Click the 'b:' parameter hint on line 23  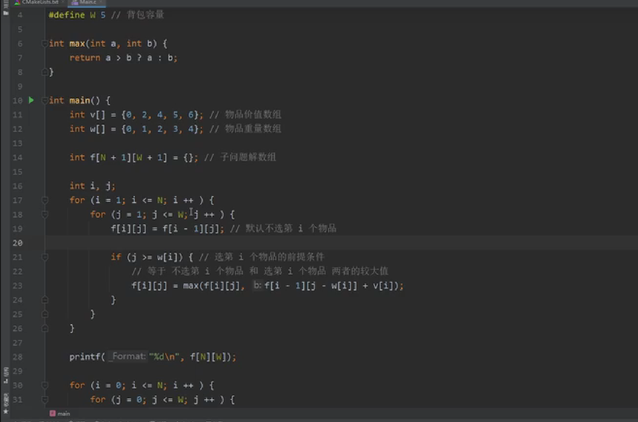(257, 285)
